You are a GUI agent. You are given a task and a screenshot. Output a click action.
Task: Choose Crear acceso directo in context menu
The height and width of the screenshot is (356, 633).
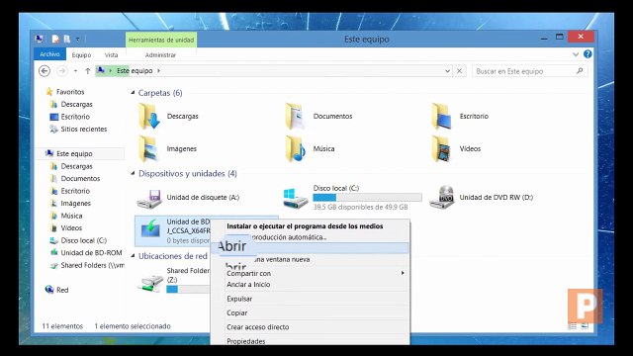click(257, 327)
